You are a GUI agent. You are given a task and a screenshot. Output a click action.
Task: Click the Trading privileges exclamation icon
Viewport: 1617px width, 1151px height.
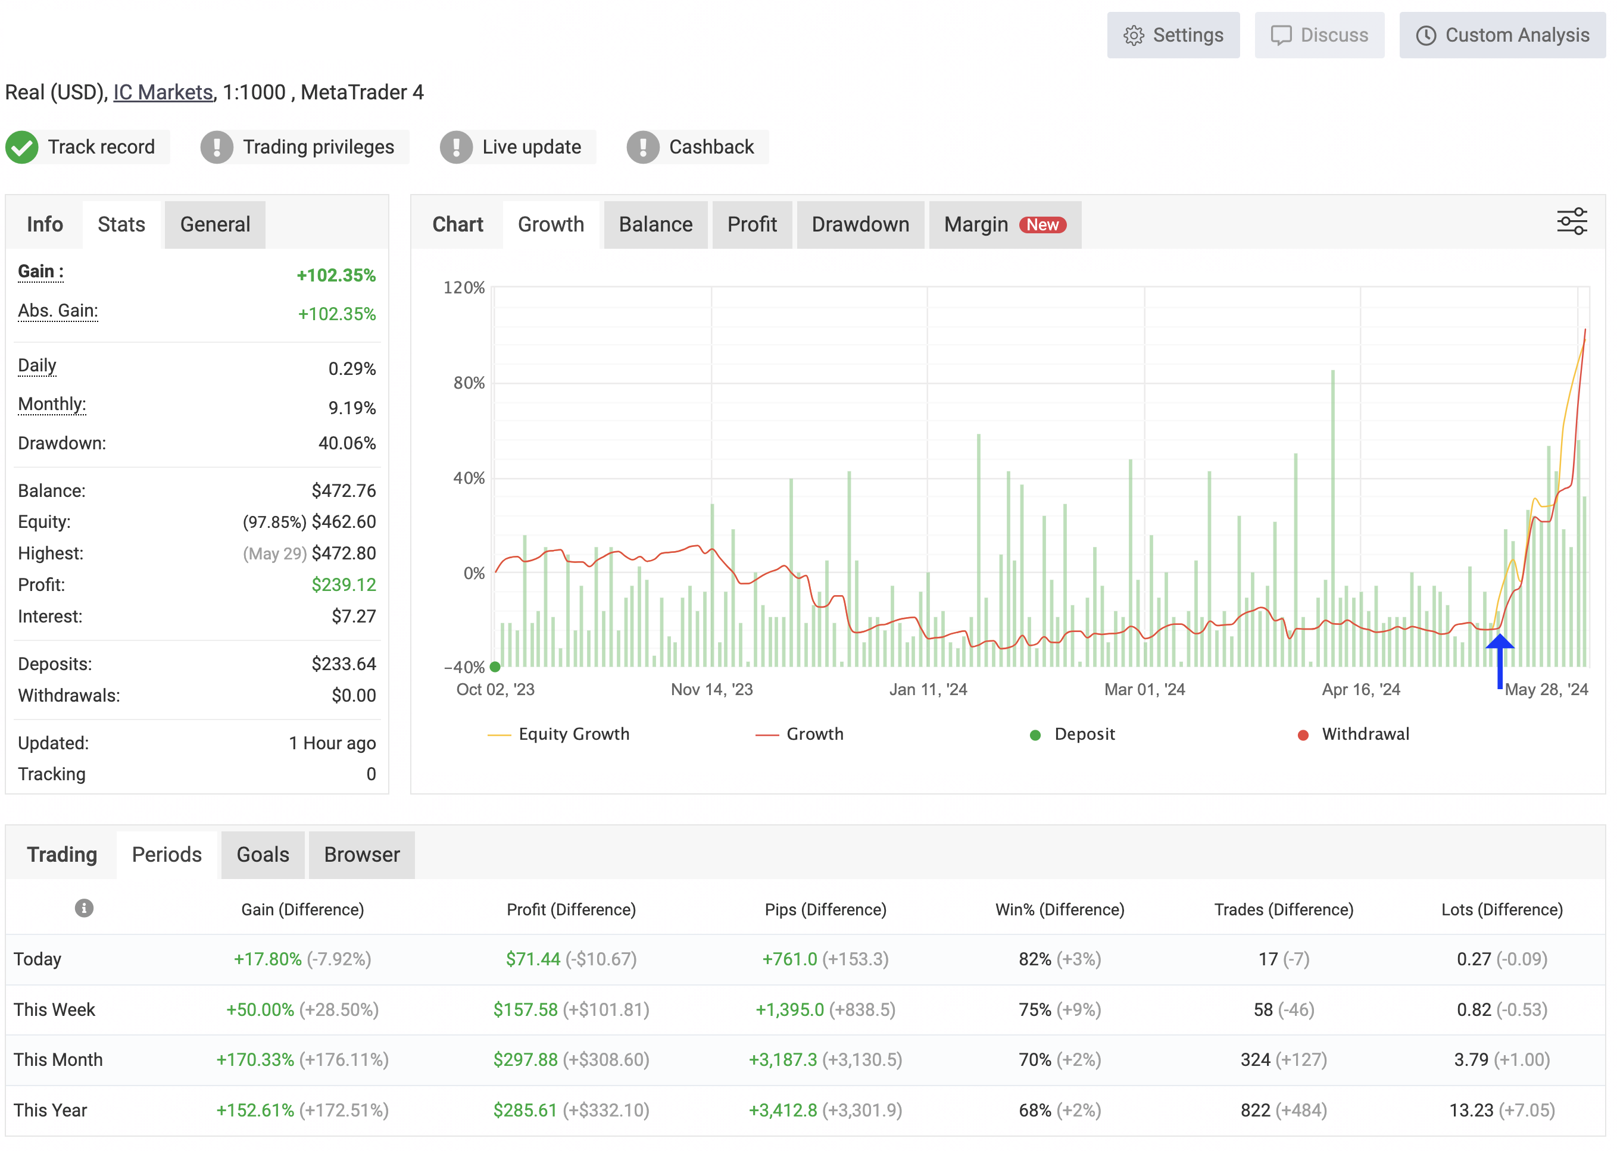[216, 148]
